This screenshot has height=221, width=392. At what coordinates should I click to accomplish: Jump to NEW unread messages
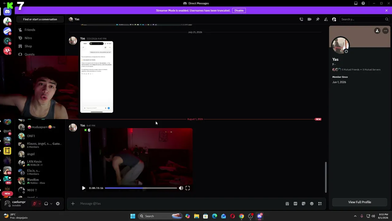coord(318,119)
